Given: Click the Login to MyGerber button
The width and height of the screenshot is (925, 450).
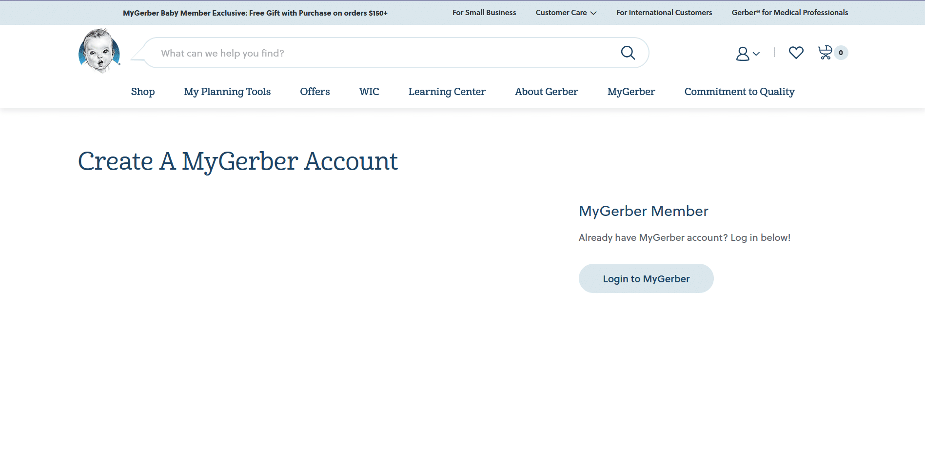Looking at the screenshot, I should coord(646,278).
